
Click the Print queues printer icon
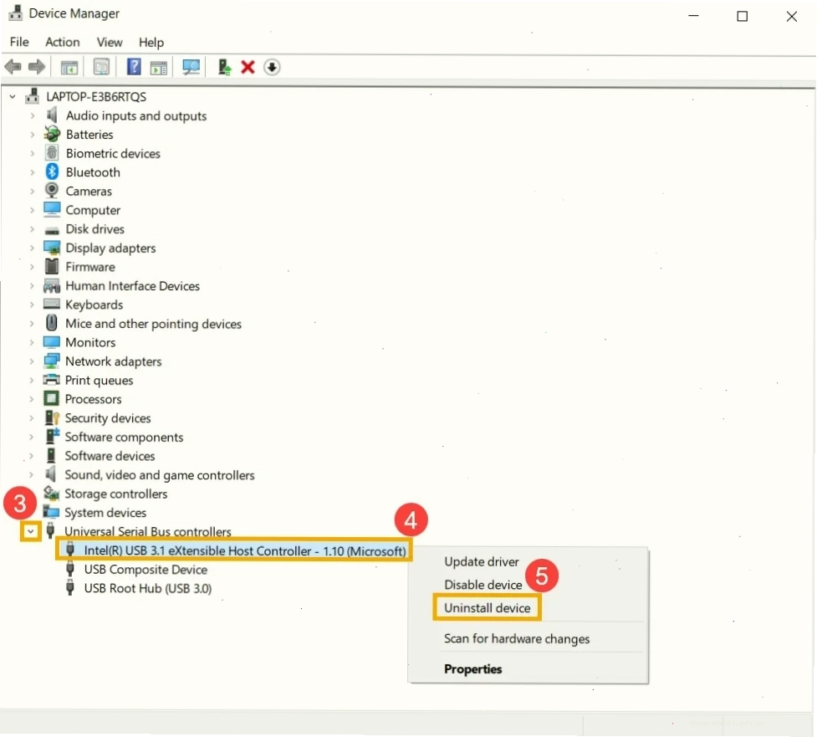51,380
